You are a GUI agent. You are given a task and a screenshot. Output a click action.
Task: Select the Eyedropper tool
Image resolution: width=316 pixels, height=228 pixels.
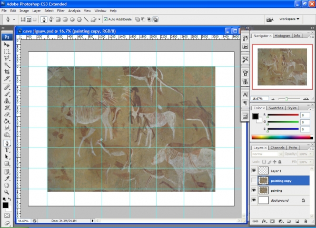(x=7, y=179)
